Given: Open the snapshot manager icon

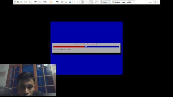Looking at the screenshot, I should [70, 2].
